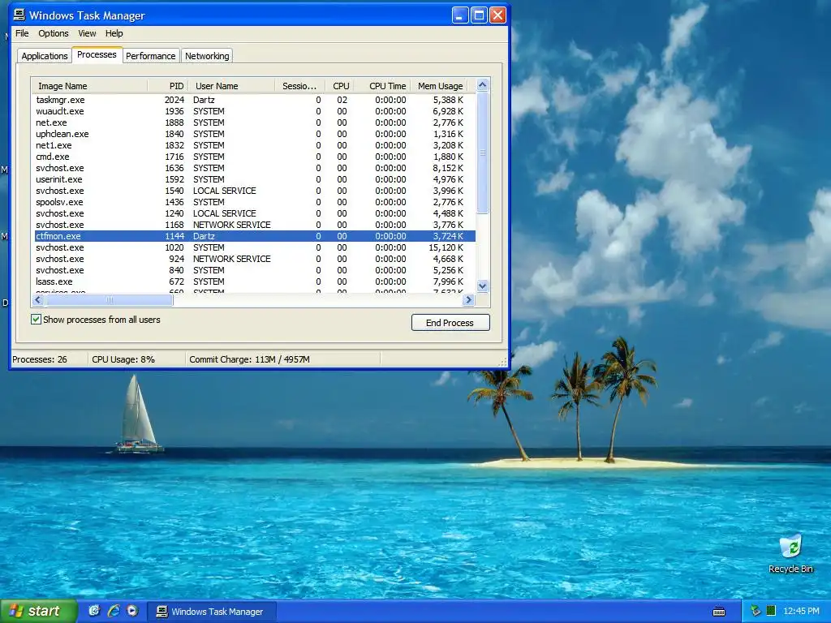The width and height of the screenshot is (831, 623).
Task: Switch to the Applications tab
Action: pyautogui.click(x=45, y=56)
